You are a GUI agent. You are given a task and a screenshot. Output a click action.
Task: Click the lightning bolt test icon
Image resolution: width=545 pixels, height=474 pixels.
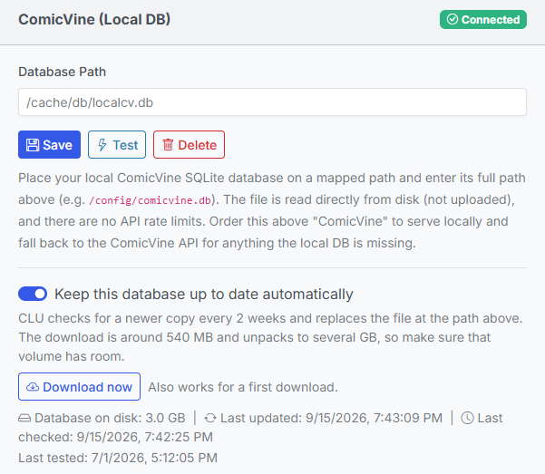(102, 145)
